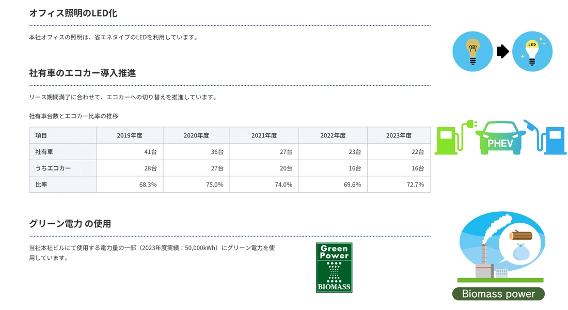Image resolution: width=568 pixels, height=310 pixels.
Task: Click the 72.7% cell for 2023年度
Action: pos(399,184)
